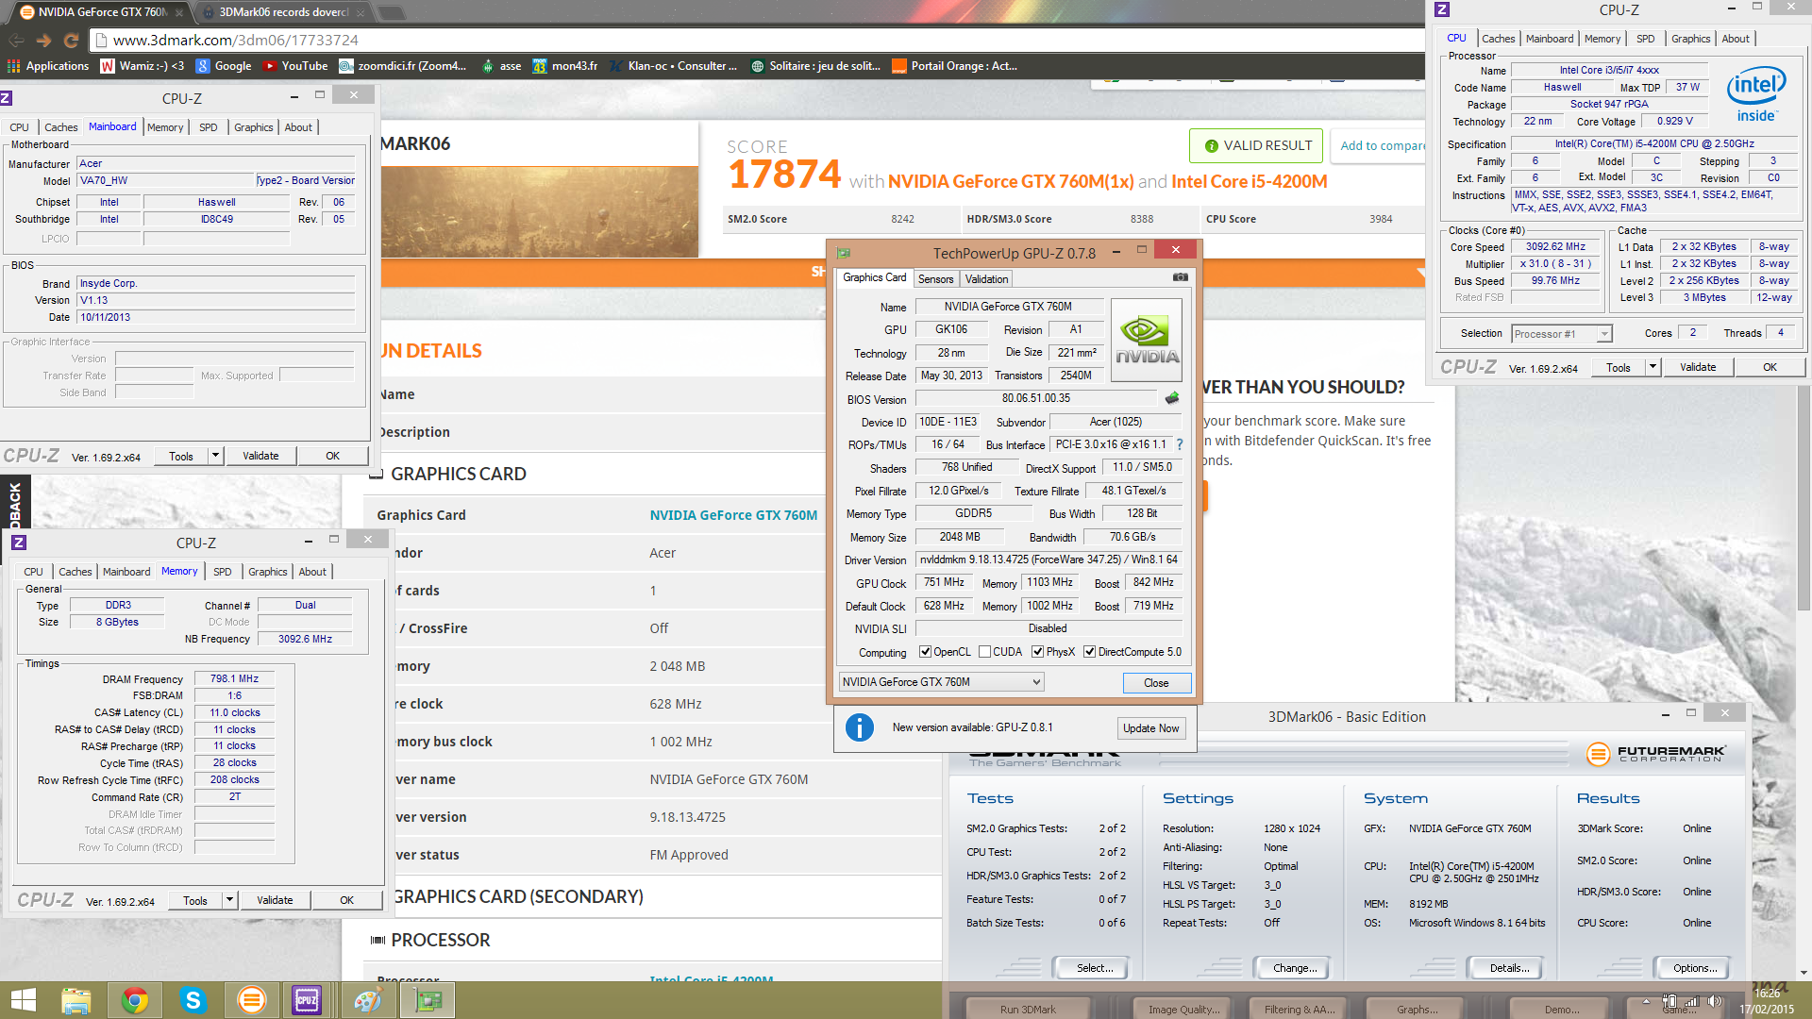Image resolution: width=1812 pixels, height=1019 pixels.
Task: Click Update Now button in GPU-Z
Action: tap(1150, 728)
